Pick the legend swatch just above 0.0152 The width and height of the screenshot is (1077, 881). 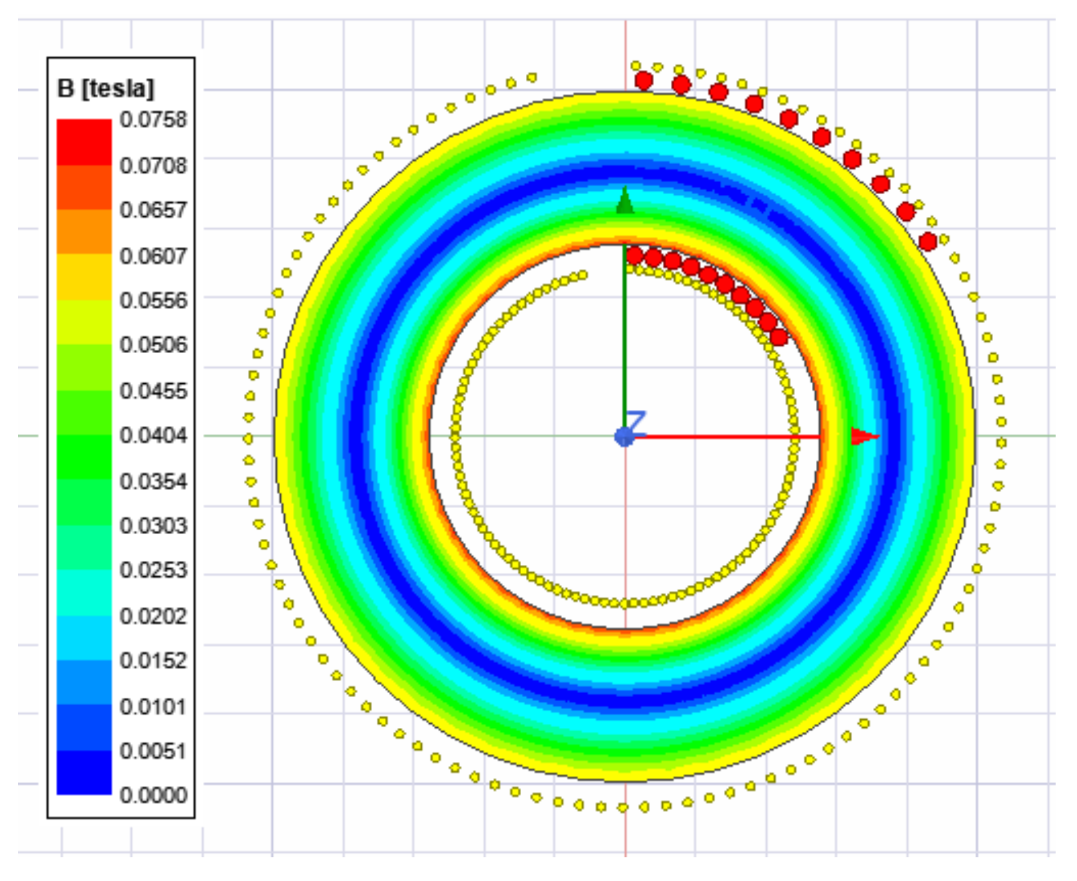click(x=84, y=638)
